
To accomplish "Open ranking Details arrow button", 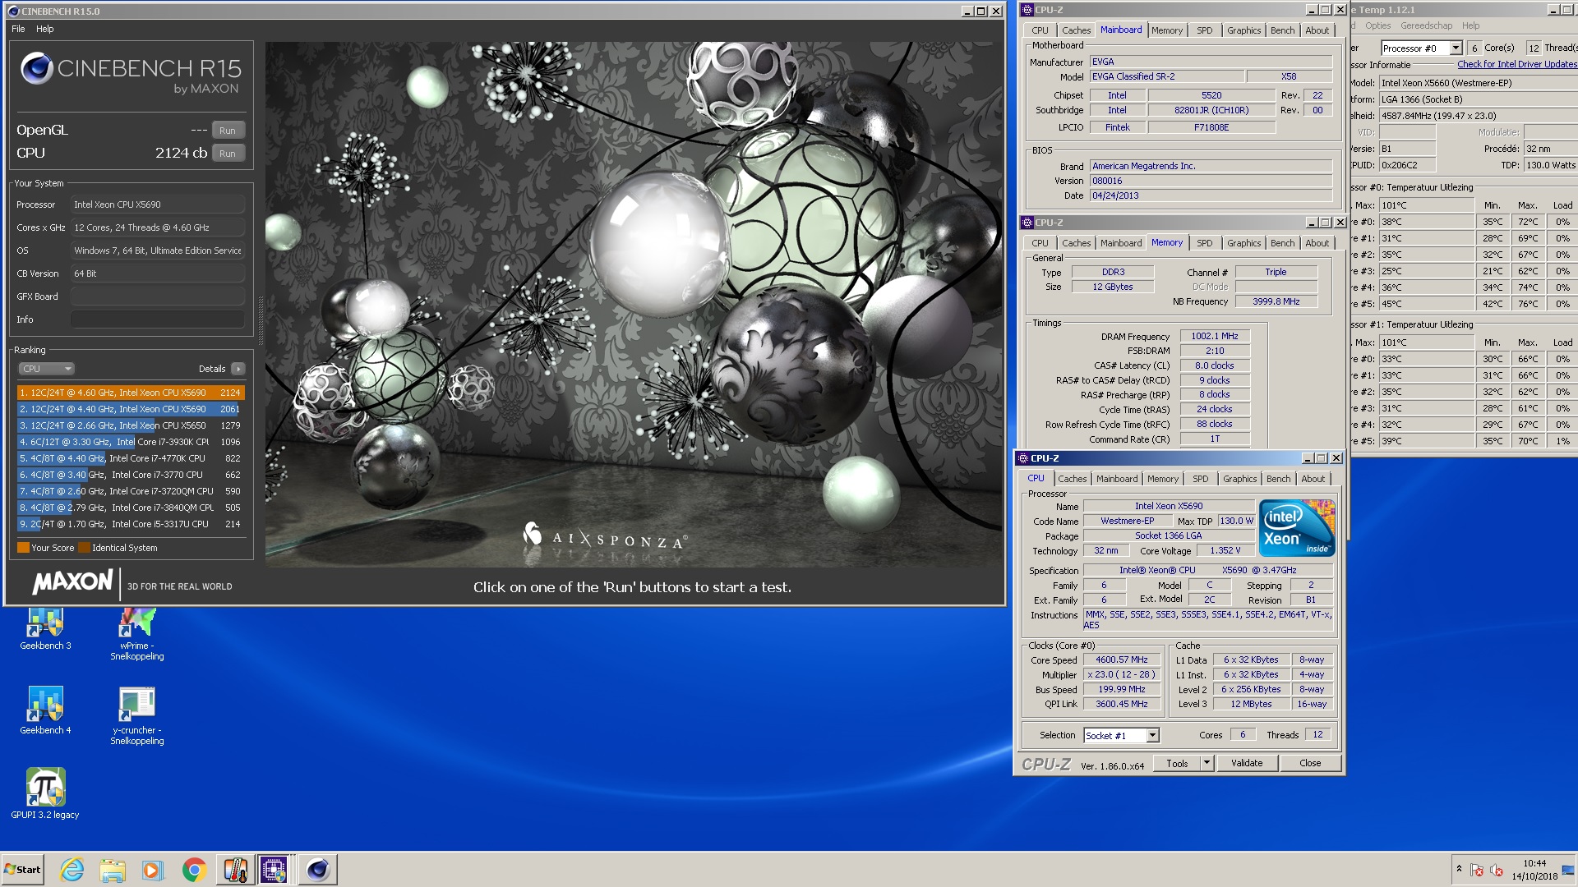I will click(238, 369).
